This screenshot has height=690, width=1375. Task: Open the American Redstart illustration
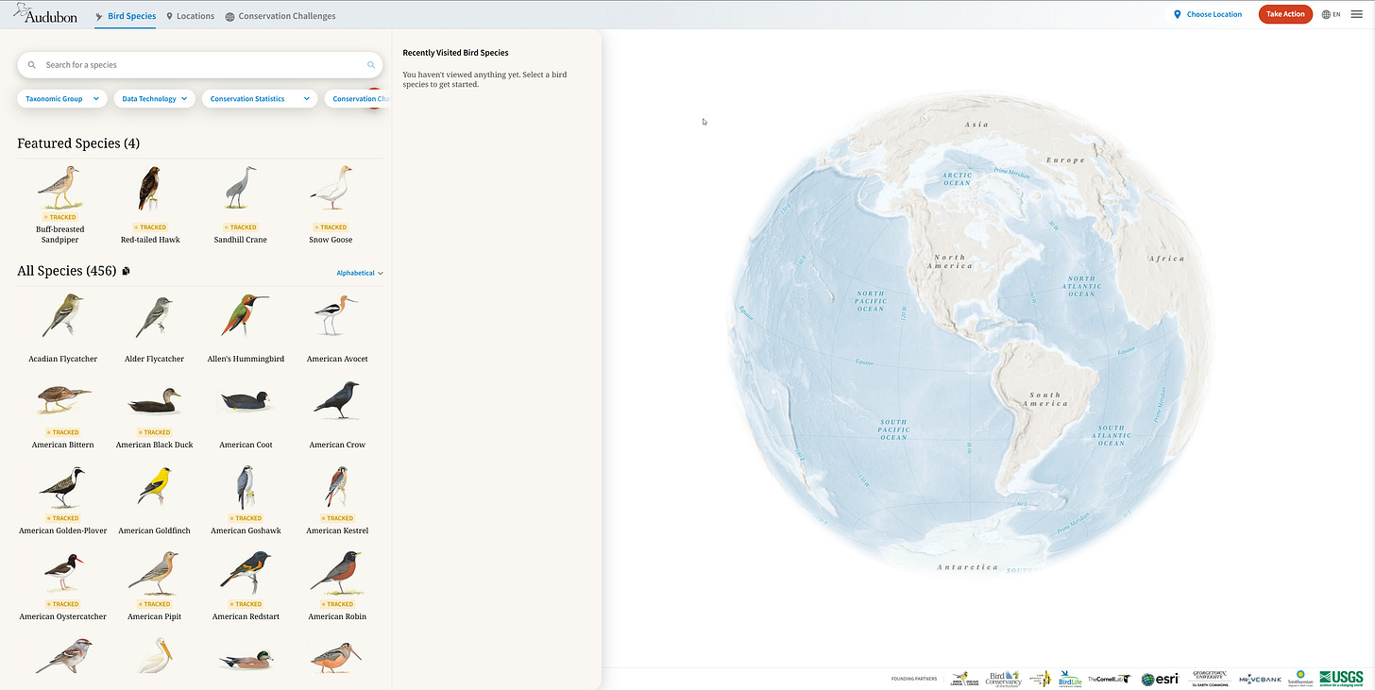click(245, 573)
